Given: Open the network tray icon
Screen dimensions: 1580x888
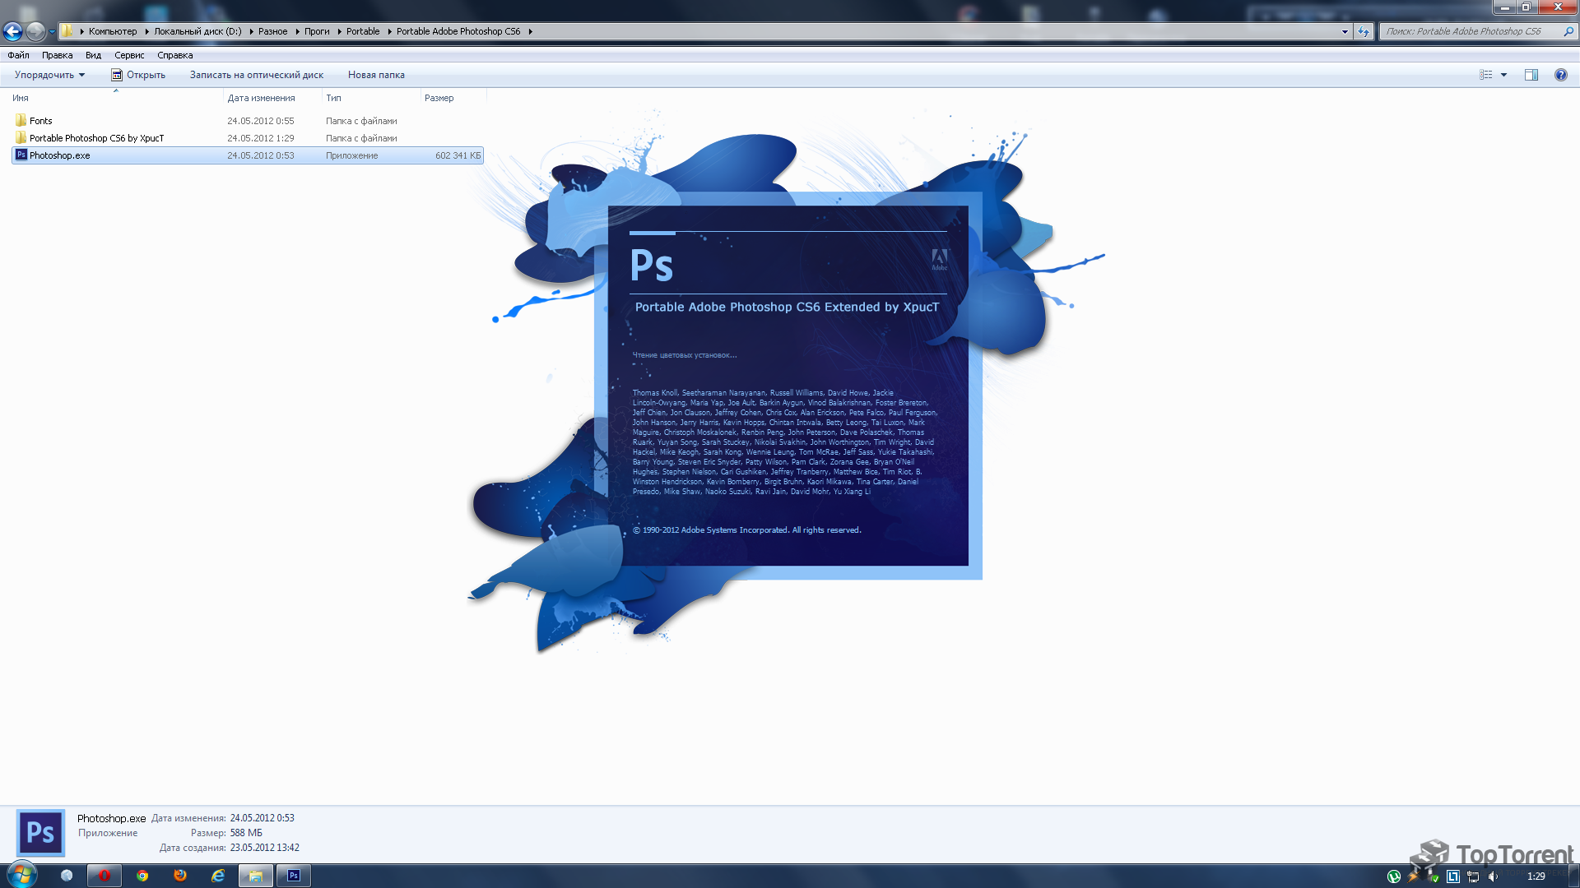Looking at the screenshot, I should click(x=1473, y=876).
